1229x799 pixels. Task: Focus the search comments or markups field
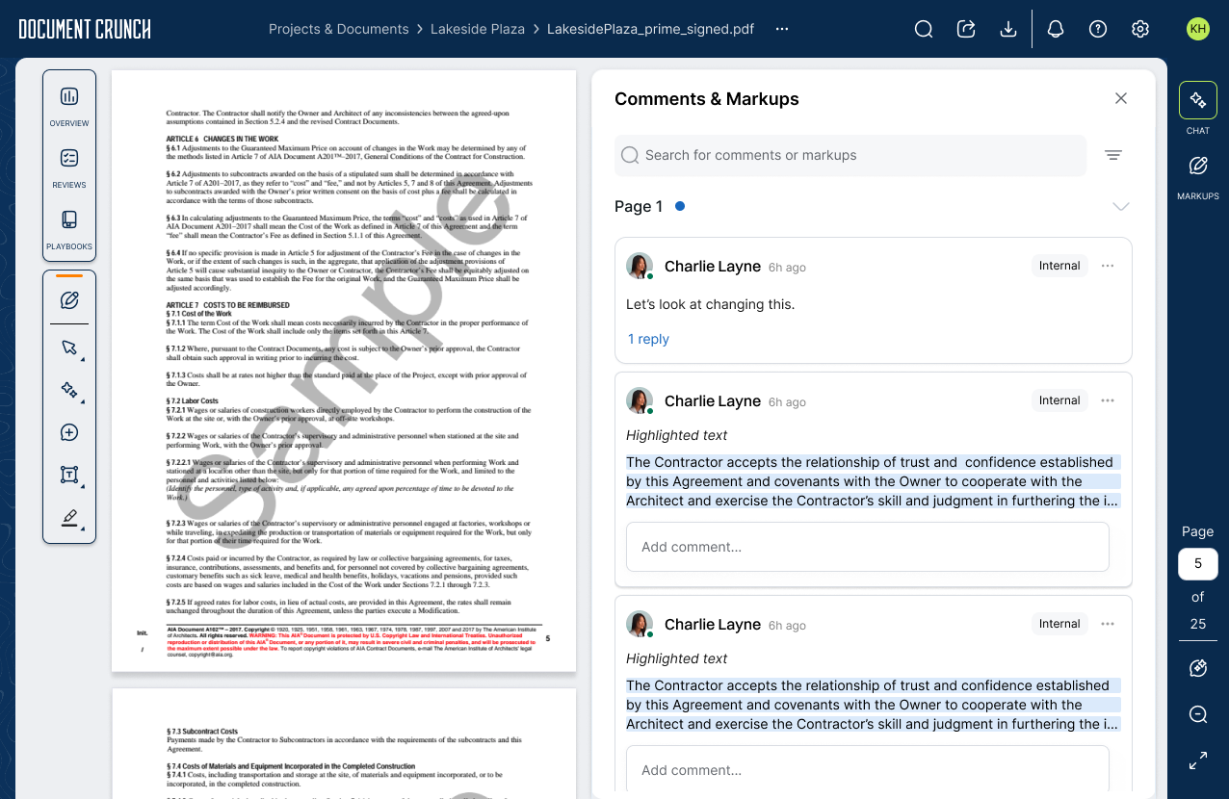pos(850,155)
